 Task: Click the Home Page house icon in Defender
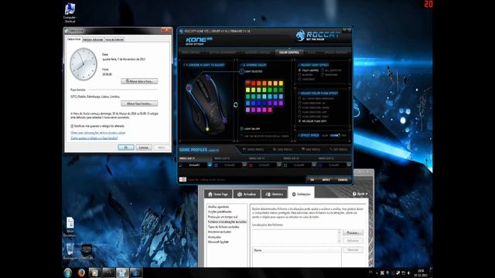pyautogui.click(x=210, y=194)
